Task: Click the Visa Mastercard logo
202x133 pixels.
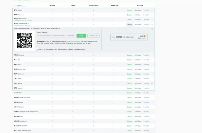Action: [x=143, y=36]
